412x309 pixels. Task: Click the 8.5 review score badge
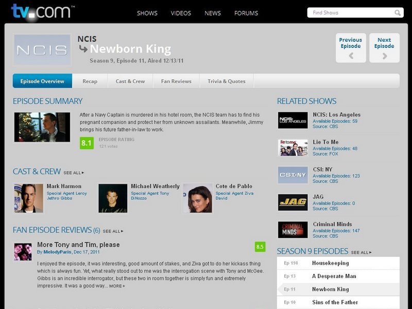[x=260, y=247]
